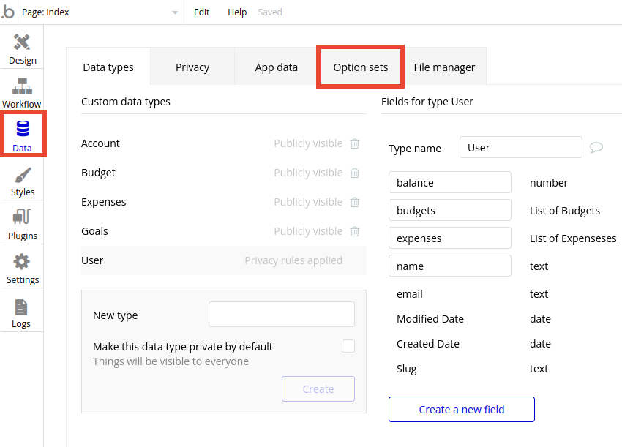Viewport: 622px width, 447px height.
Task: Open the Settings panel
Action: coord(21,267)
